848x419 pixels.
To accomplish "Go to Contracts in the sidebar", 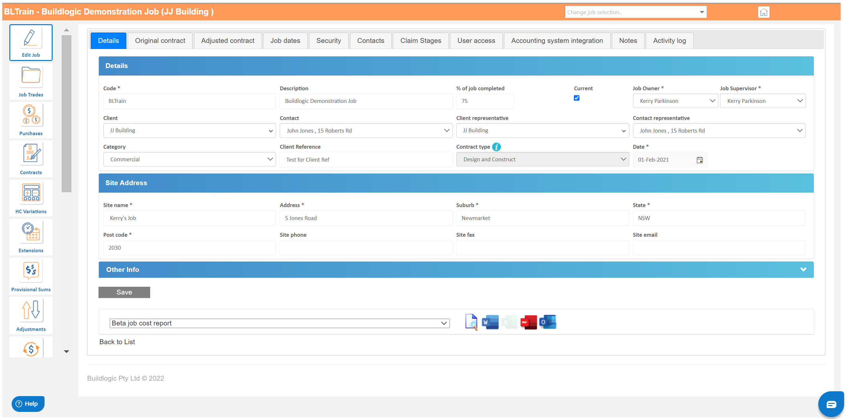I will [x=31, y=154].
